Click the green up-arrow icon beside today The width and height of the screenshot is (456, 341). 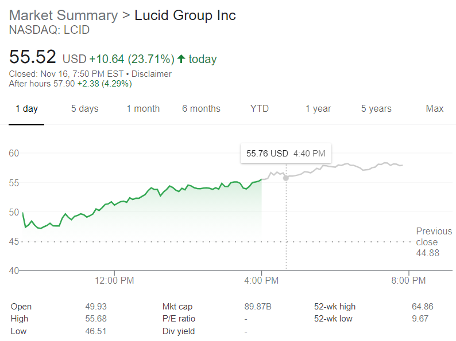(181, 59)
